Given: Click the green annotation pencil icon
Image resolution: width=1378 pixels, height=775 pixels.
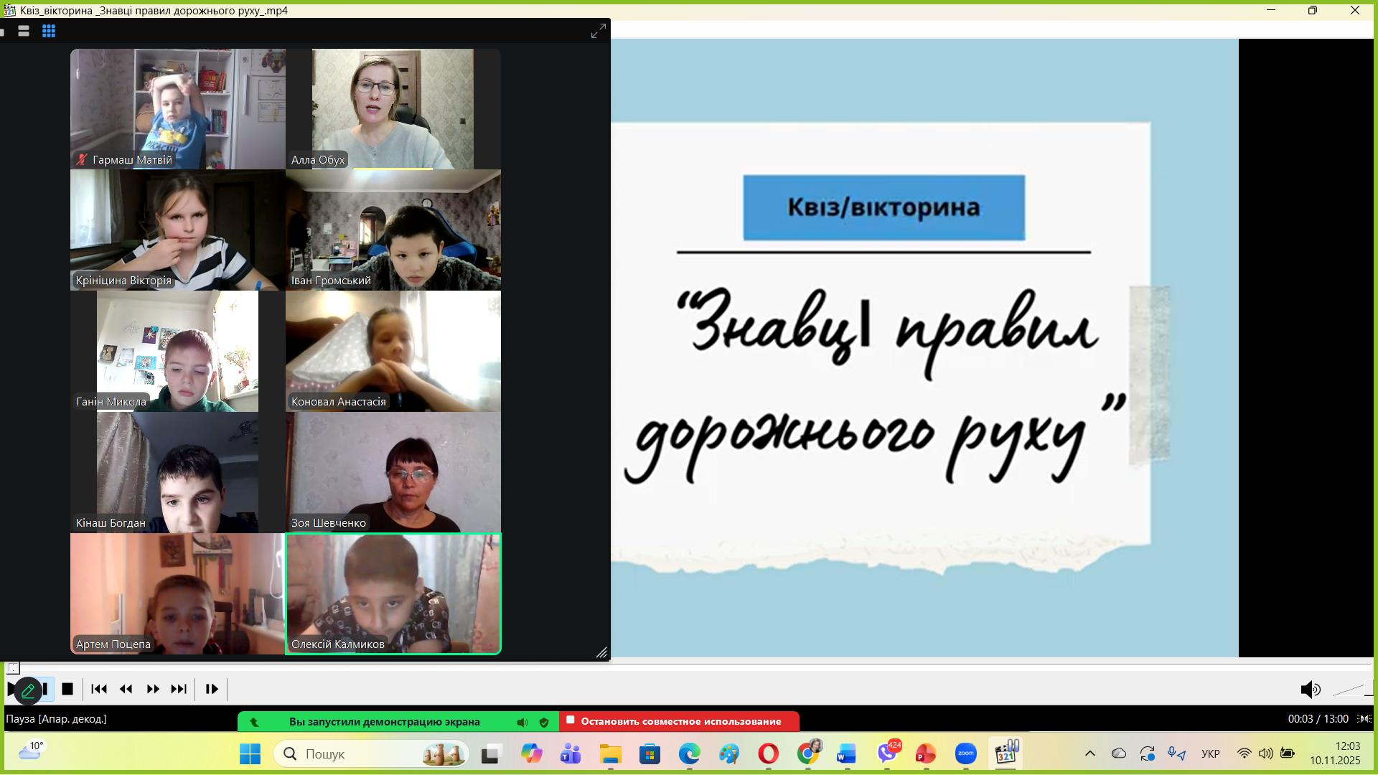Looking at the screenshot, I should [28, 690].
